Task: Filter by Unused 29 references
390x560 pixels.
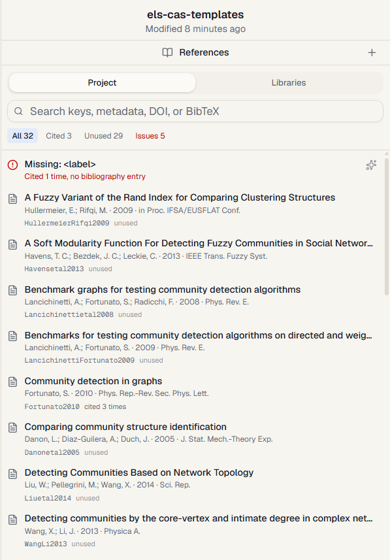Action: [104, 136]
